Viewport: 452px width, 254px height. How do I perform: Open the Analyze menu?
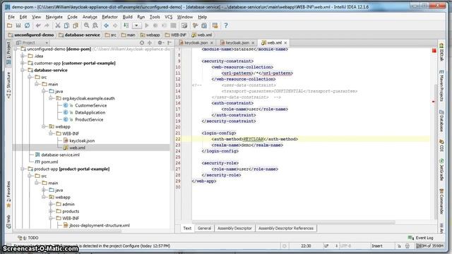(90, 17)
